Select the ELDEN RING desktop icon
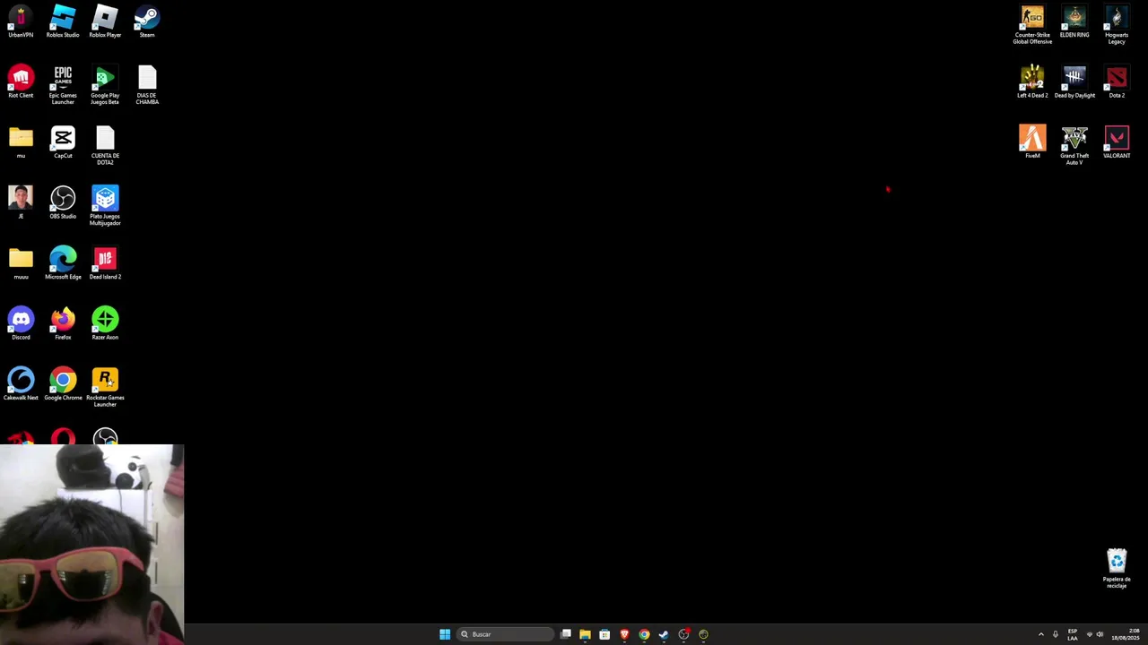The width and height of the screenshot is (1148, 645). pos(1074,21)
